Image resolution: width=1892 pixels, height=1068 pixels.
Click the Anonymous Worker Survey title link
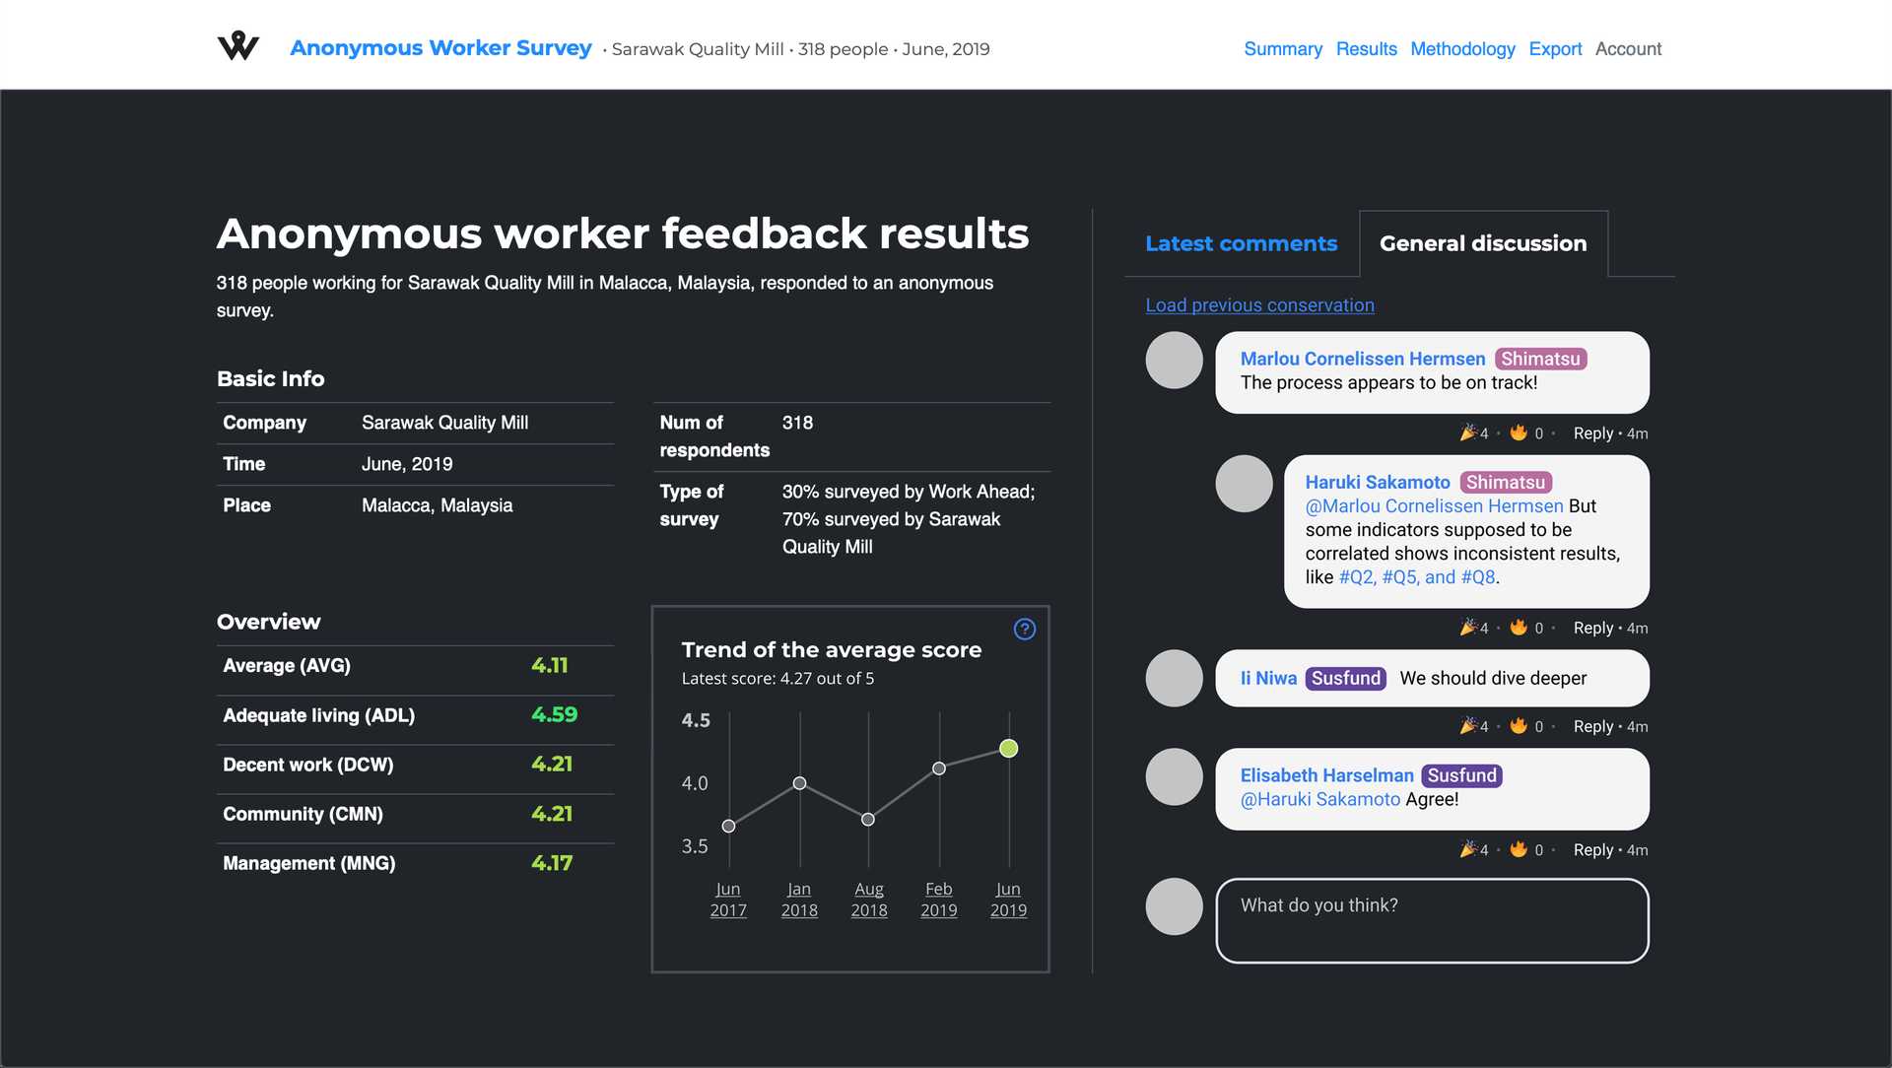pos(440,48)
